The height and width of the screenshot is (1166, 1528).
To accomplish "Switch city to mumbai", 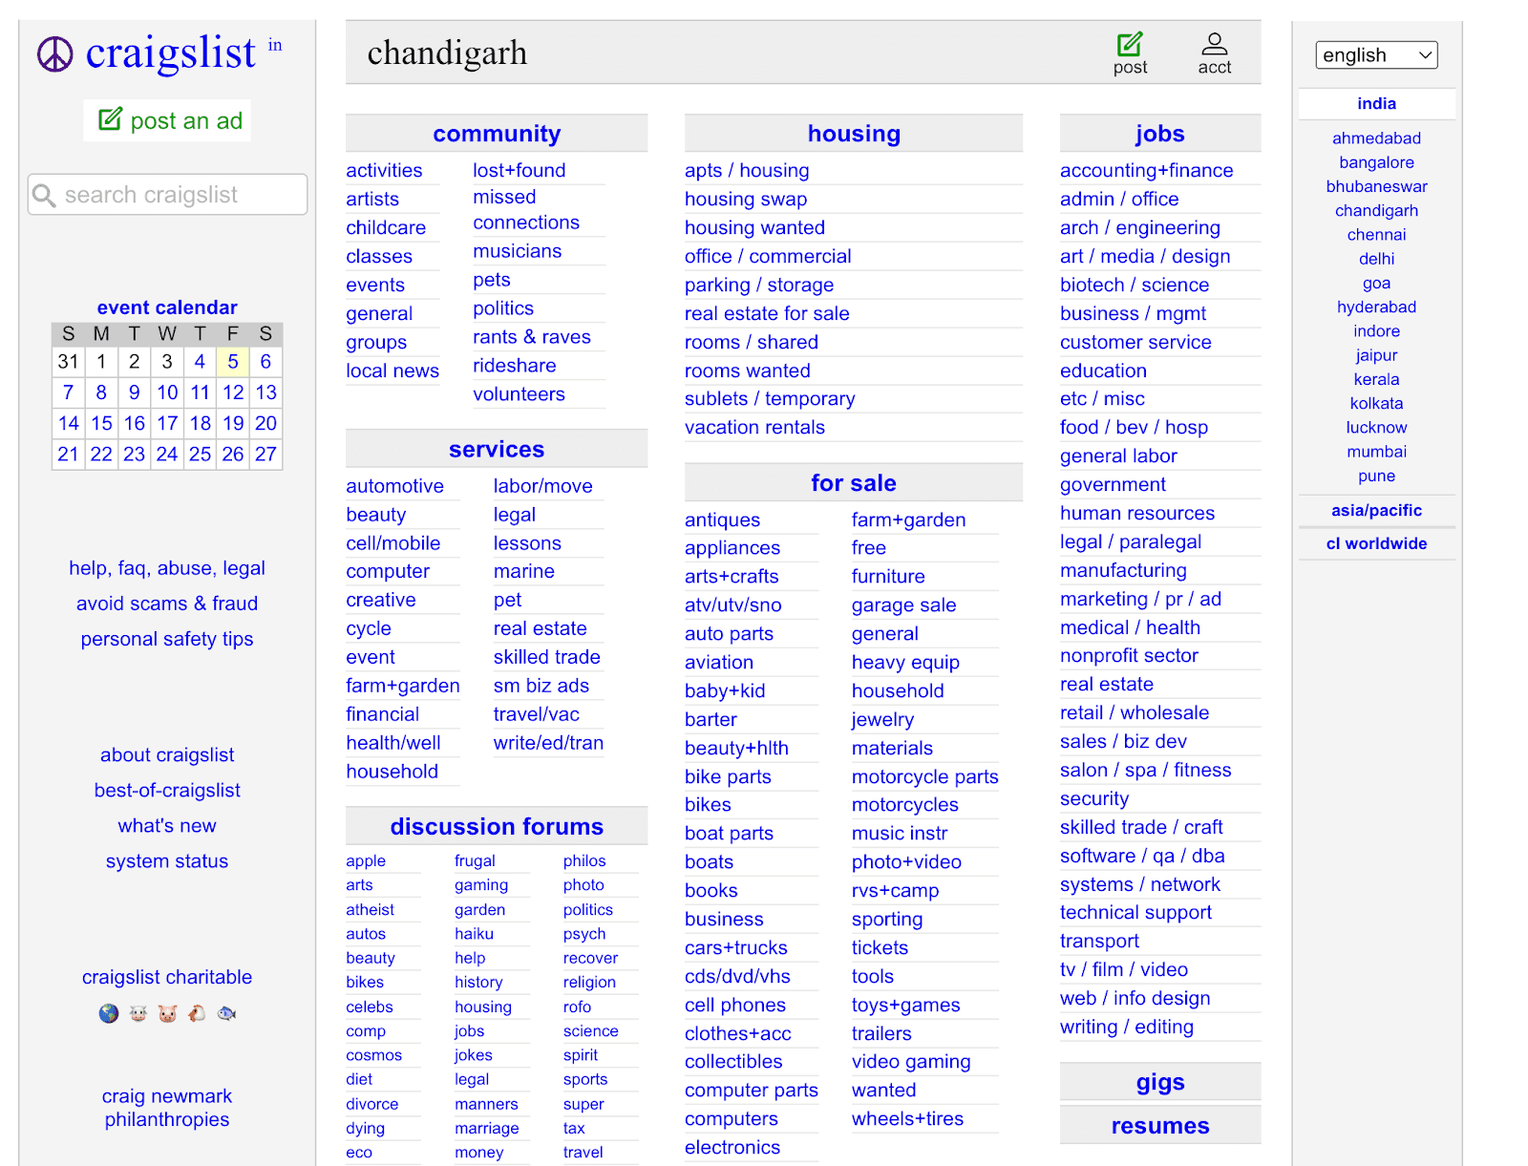I will [1376, 452].
